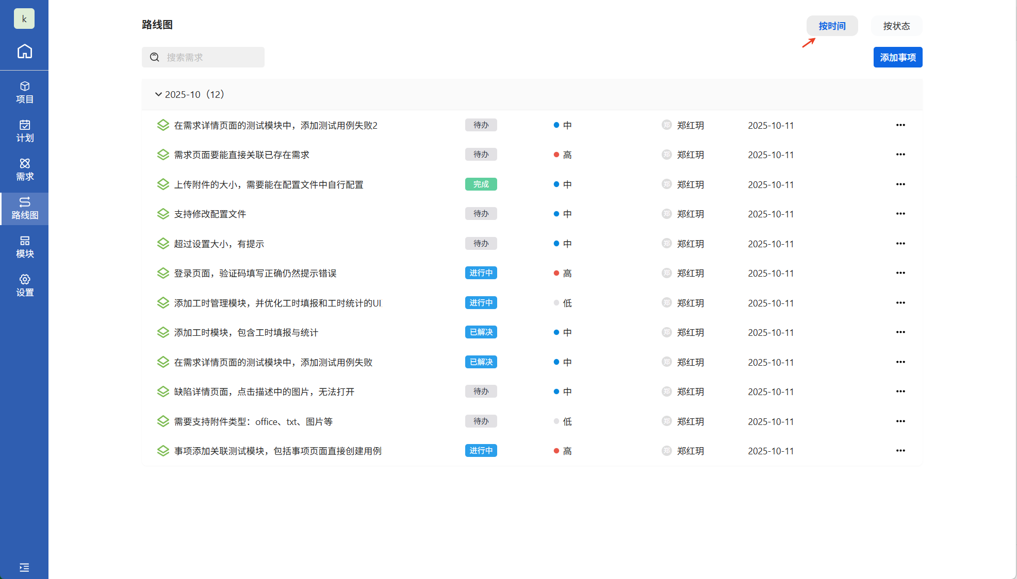Open the 项目 section in sidebar

coord(24,93)
